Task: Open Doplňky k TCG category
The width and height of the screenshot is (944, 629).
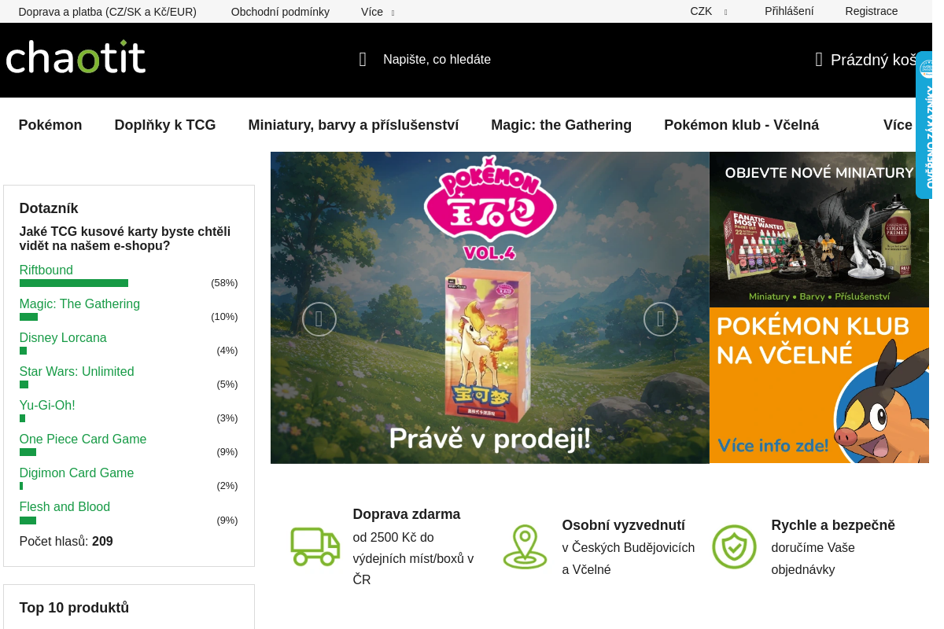Action: coord(165,125)
